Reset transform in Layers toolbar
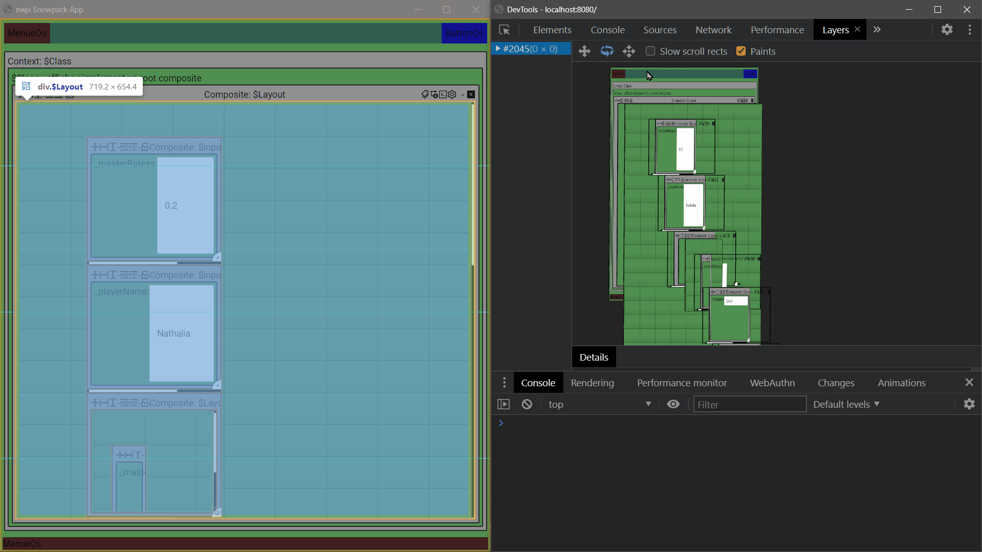The width and height of the screenshot is (982, 552). click(629, 51)
